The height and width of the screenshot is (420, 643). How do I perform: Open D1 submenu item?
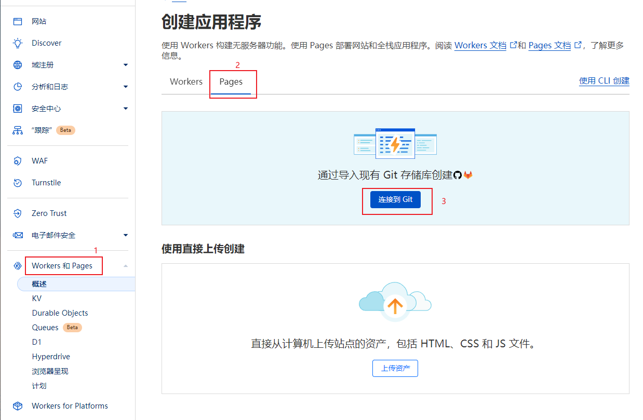(37, 342)
